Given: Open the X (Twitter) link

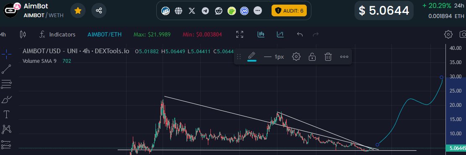Looking at the screenshot, I should (x=192, y=11).
